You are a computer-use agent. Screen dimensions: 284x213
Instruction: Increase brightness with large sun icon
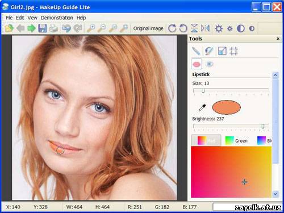tap(219, 28)
